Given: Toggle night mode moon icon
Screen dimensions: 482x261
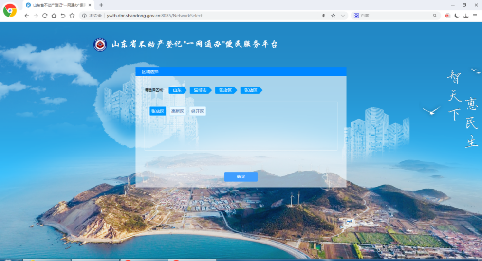Looking at the screenshot, I should click(x=457, y=16).
